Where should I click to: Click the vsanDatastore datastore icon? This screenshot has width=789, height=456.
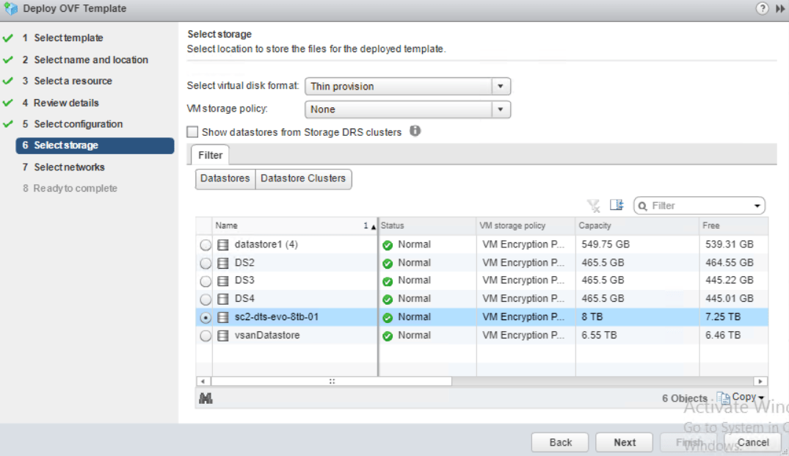pyautogui.click(x=223, y=336)
